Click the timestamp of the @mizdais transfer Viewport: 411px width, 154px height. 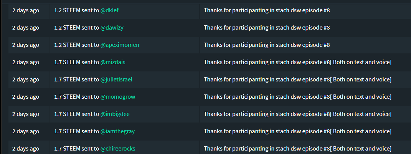point(26,62)
